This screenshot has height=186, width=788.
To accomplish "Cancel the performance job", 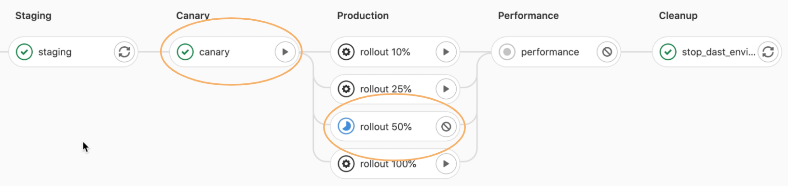I will 607,52.
